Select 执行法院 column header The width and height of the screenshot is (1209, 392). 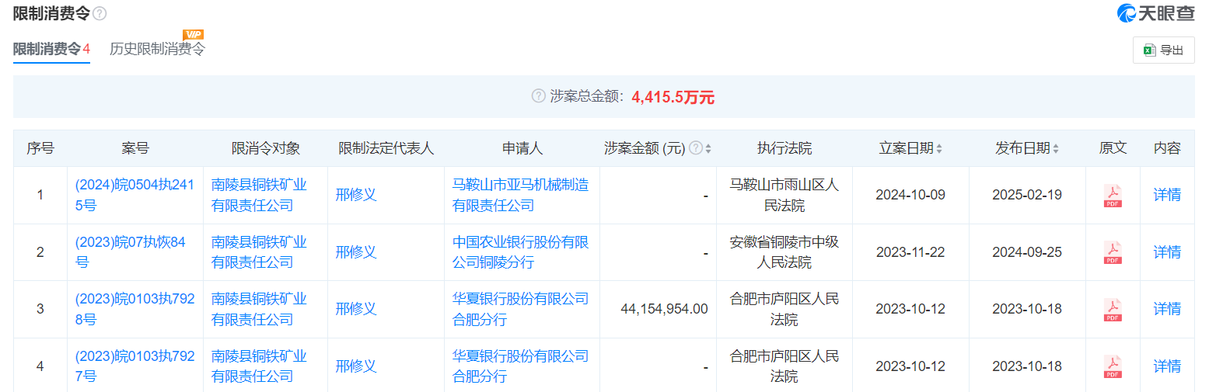pyautogui.click(x=784, y=148)
